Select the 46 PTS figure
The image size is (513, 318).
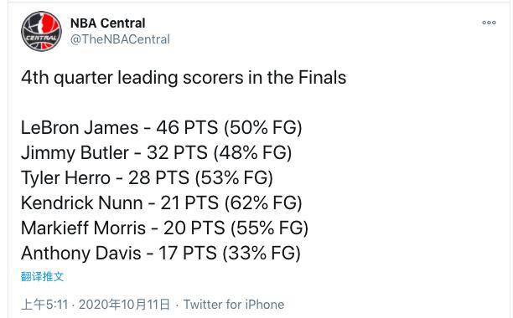pyautogui.click(x=187, y=127)
